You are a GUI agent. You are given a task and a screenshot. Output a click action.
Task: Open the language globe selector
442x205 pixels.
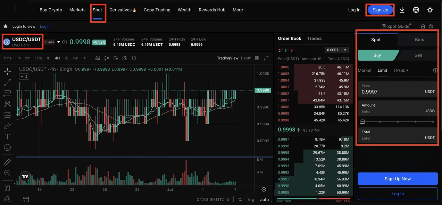pyautogui.click(x=416, y=10)
